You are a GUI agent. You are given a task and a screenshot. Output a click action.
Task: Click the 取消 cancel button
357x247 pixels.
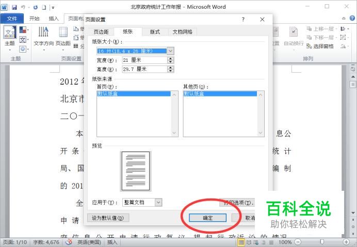click(243, 218)
